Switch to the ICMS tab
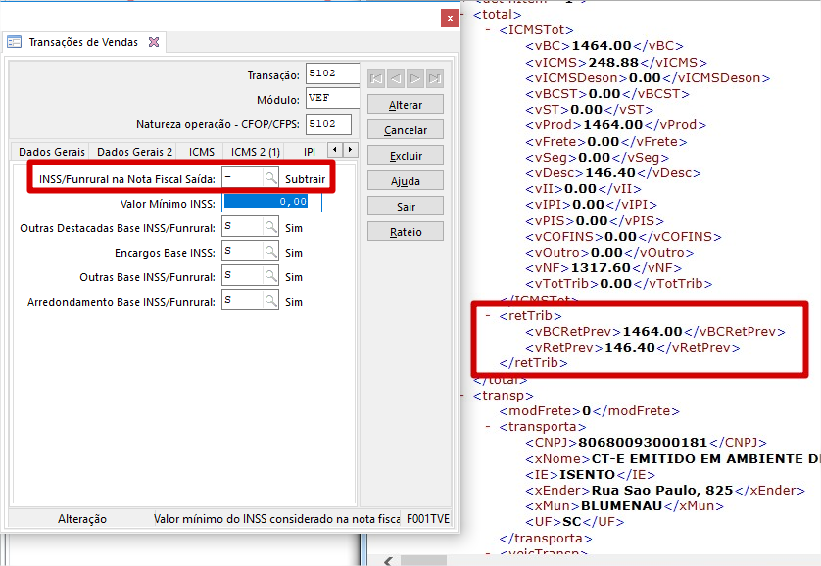The height and width of the screenshot is (566, 821). (x=202, y=152)
